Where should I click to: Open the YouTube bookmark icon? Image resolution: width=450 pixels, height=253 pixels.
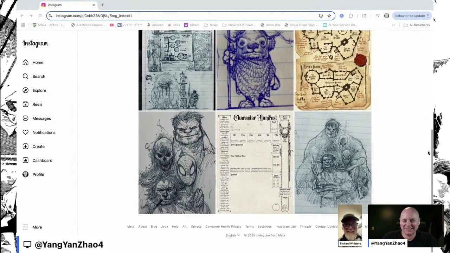[x=111, y=25]
